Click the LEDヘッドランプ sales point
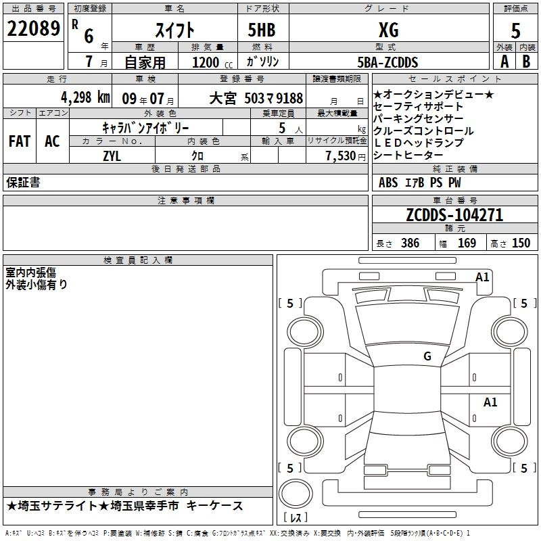The width and height of the screenshot is (541, 541). point(419,143)
